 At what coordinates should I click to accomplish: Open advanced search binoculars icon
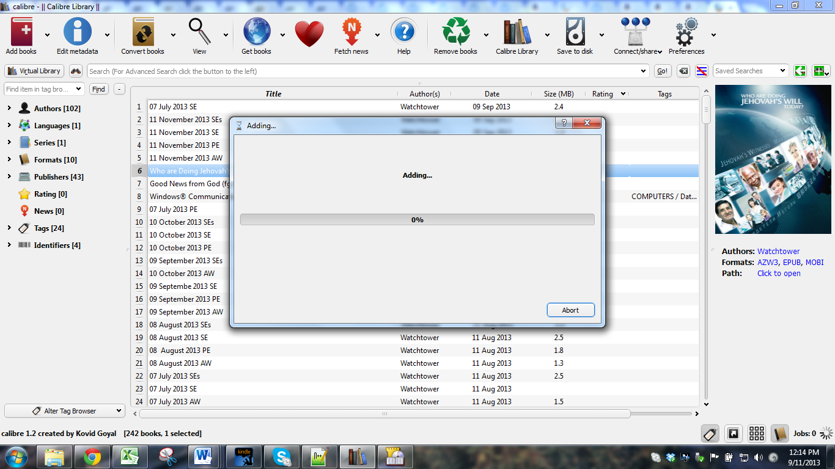[x=76, y=71]
